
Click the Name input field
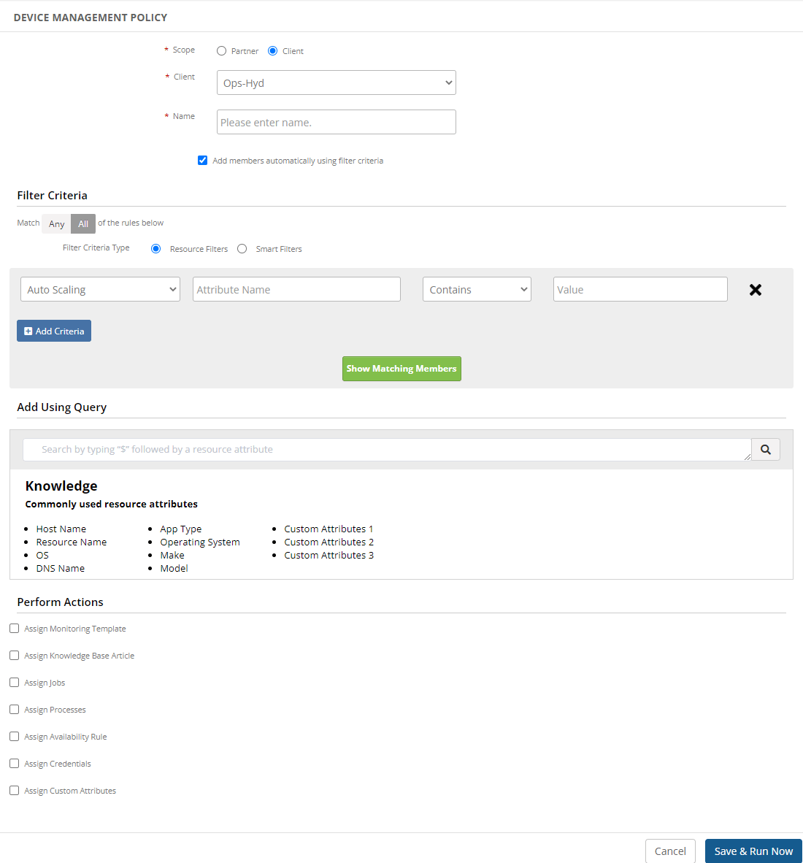(336, 122)
